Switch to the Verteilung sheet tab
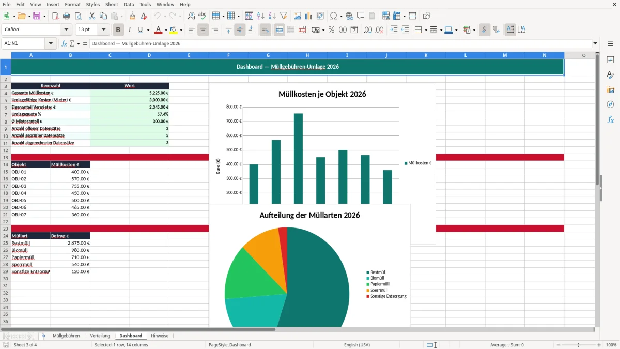Viewport: 620px width, 349px height. [x=100, y=336]
